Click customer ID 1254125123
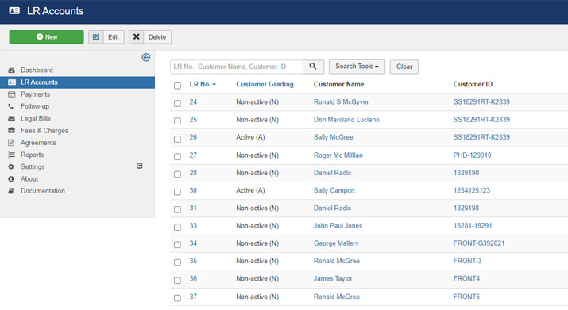 [x=472, y=190]
